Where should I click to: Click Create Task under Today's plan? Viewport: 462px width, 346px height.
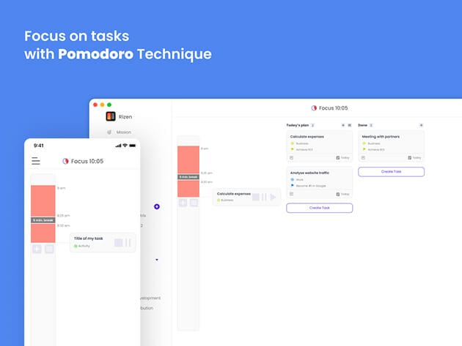click(x=319, y=208)
